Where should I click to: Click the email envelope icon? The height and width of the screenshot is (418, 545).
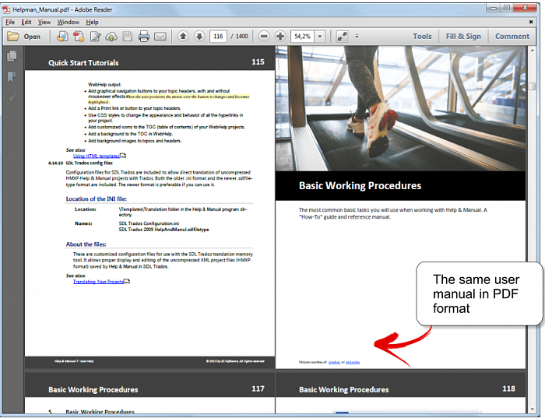click(160, 37)
